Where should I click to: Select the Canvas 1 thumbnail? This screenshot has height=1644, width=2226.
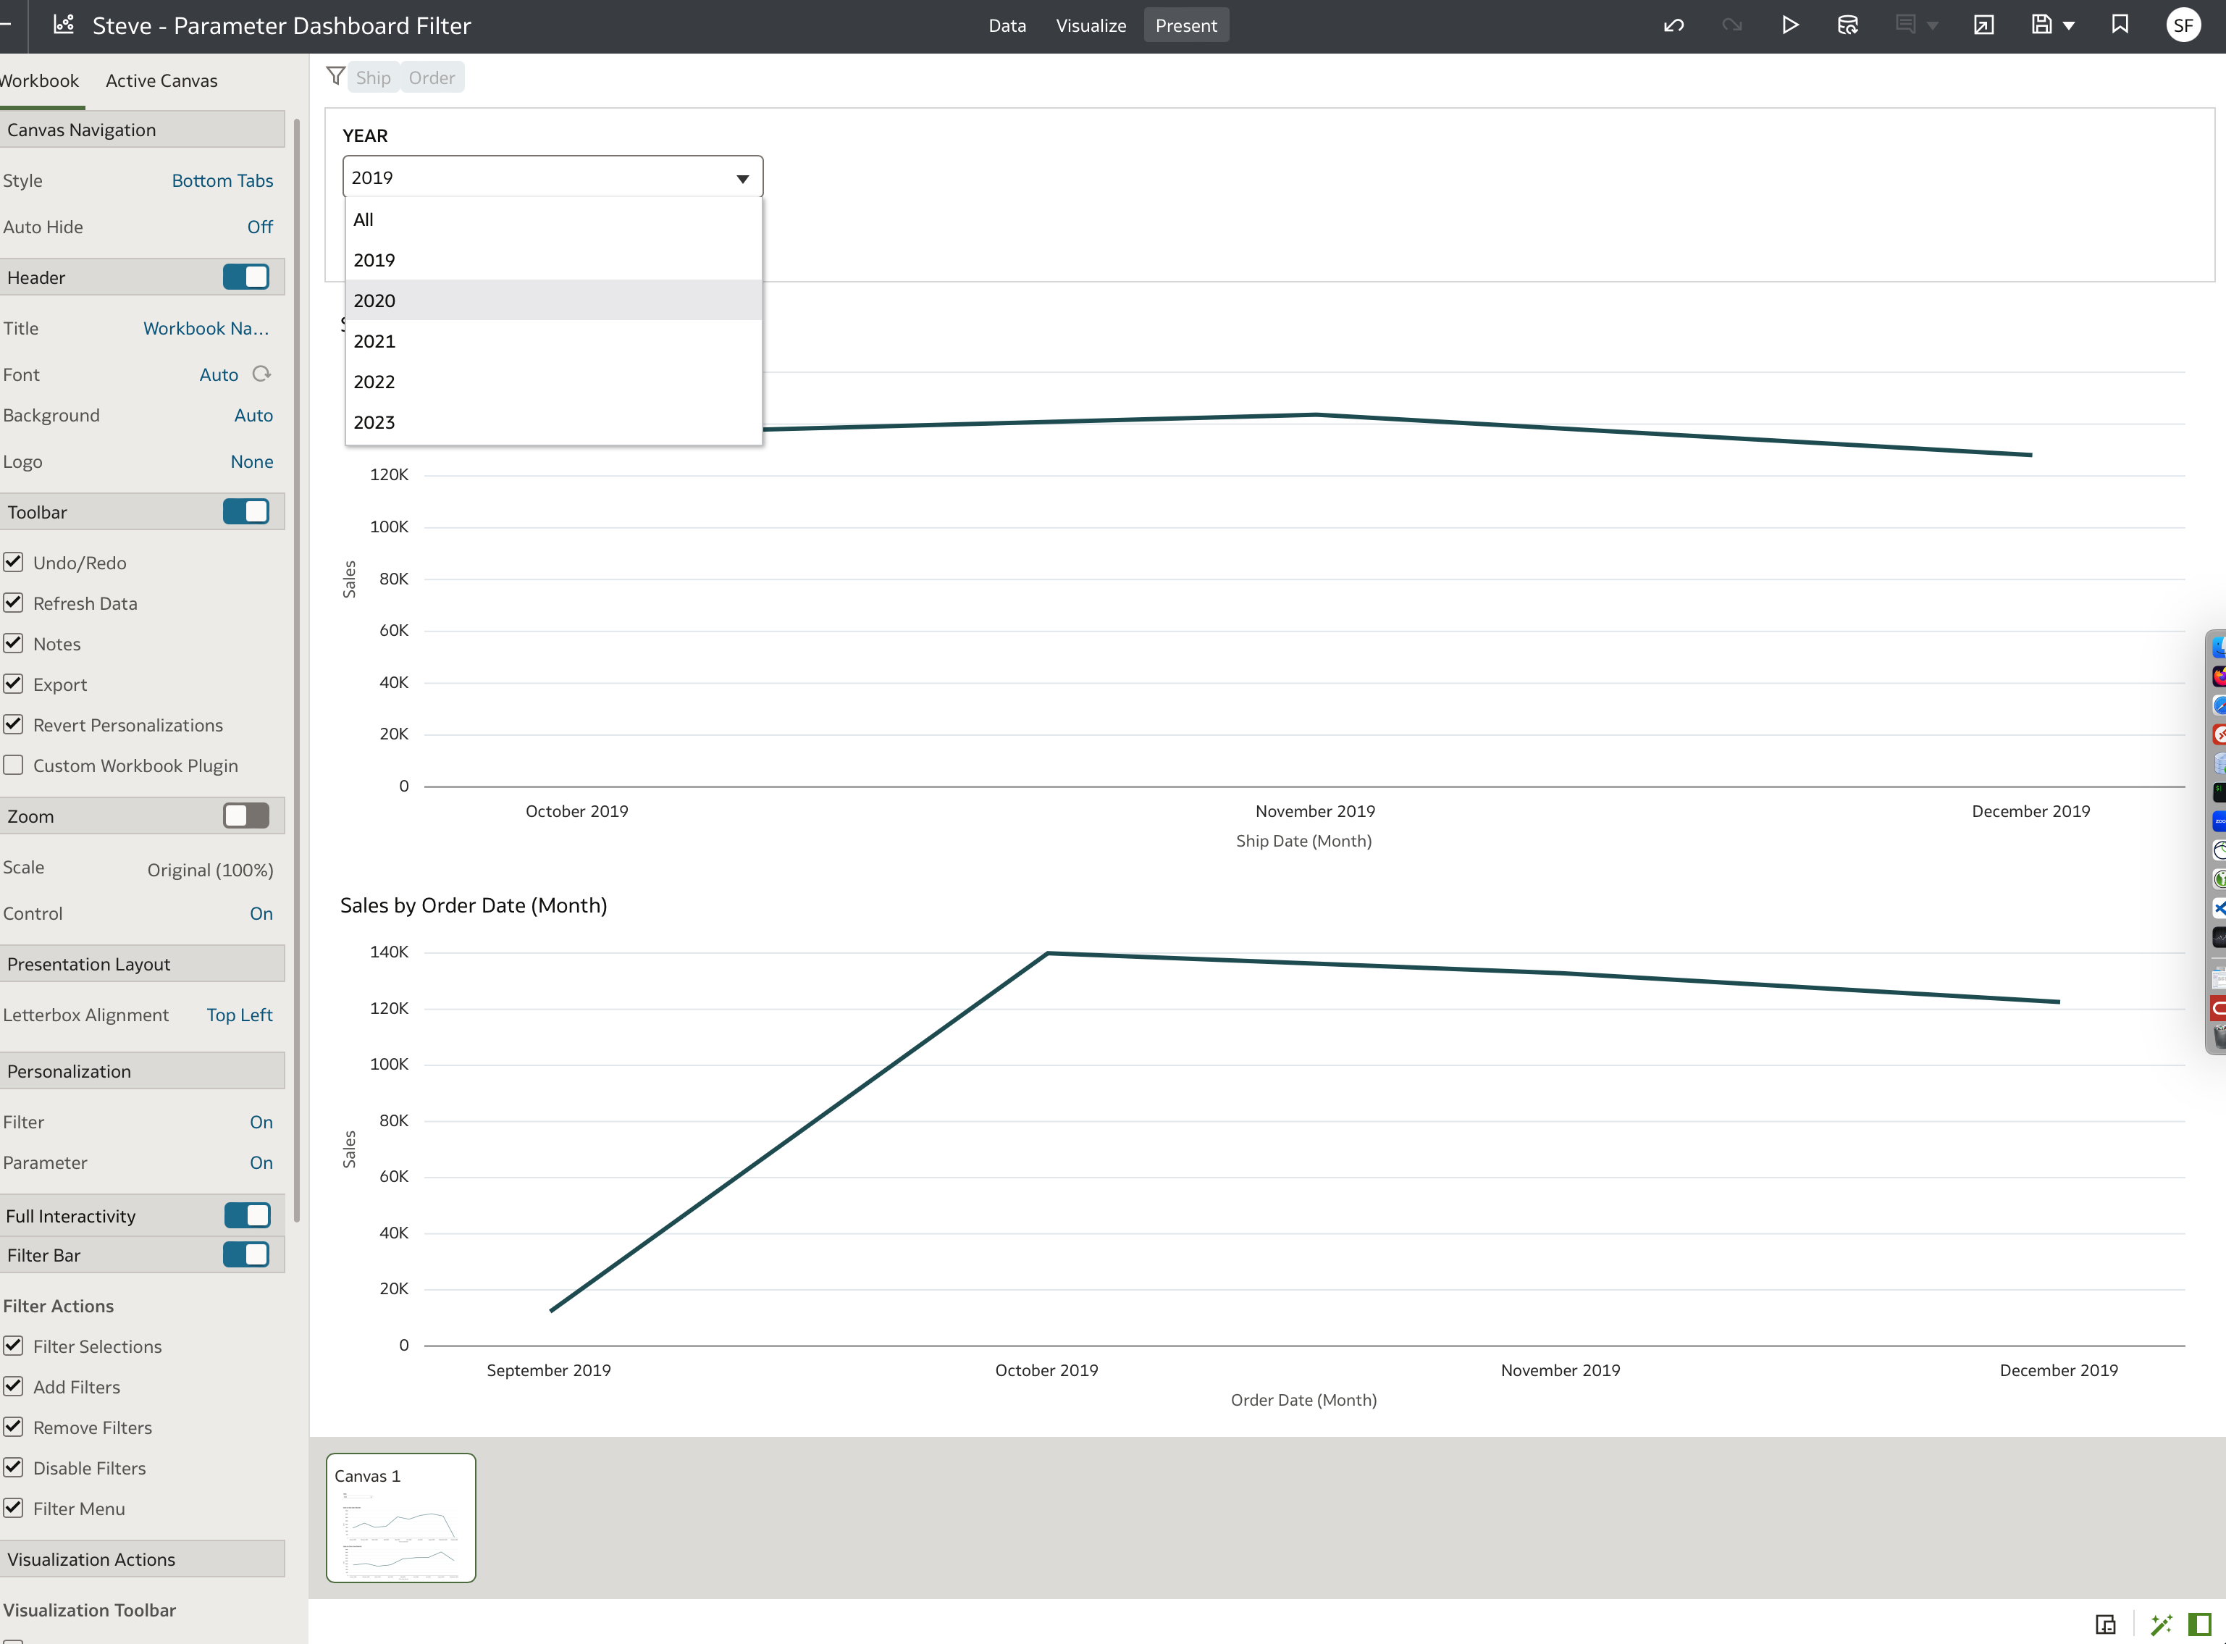click(401, 1517)
